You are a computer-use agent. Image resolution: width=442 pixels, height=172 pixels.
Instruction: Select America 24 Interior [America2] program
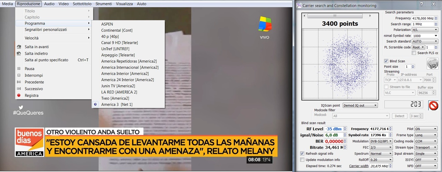click(x=127, y=80)
